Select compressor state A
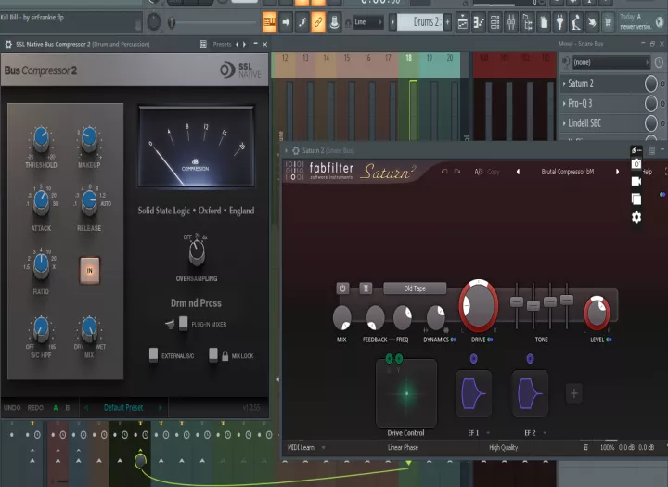This screenshot has height=487, width=668. [56, 408]
